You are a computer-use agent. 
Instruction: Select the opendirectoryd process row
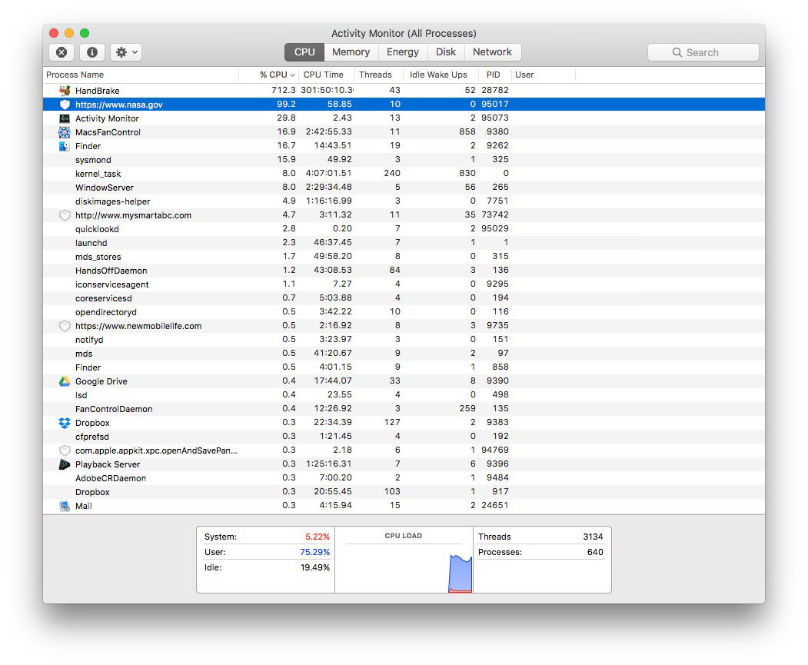pyautogui.click(x=404, y=311)
